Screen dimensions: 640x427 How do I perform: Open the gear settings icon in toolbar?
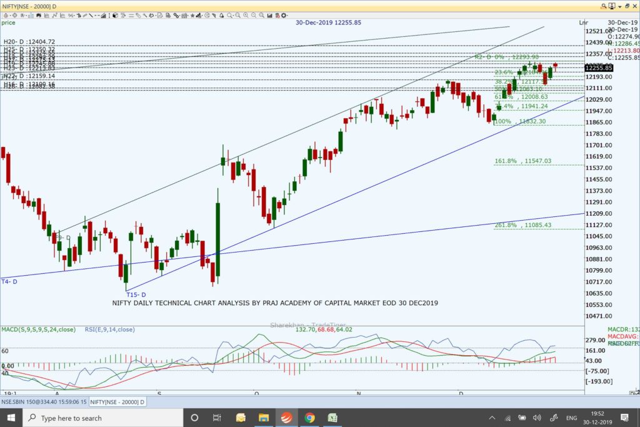click(x=283, y=16)
